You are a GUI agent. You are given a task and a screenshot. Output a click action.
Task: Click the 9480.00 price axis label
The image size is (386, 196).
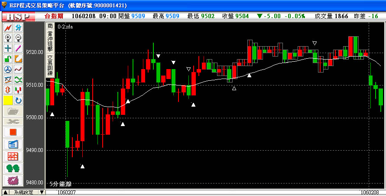pyautogui.click(x=34, y=183)
